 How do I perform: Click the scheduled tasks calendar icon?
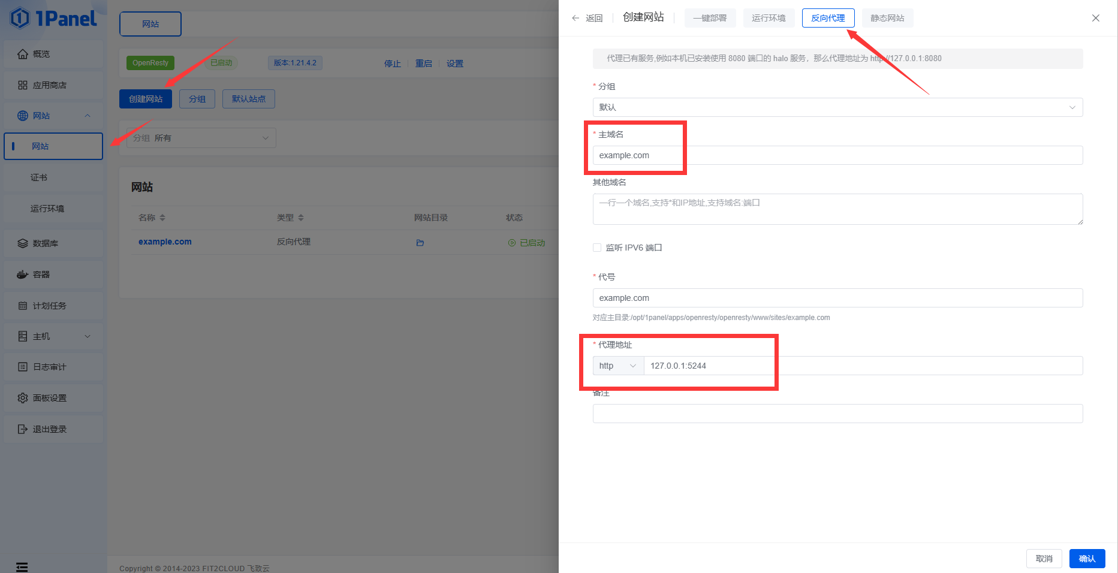pyautogui.click(x=23, y=306)
